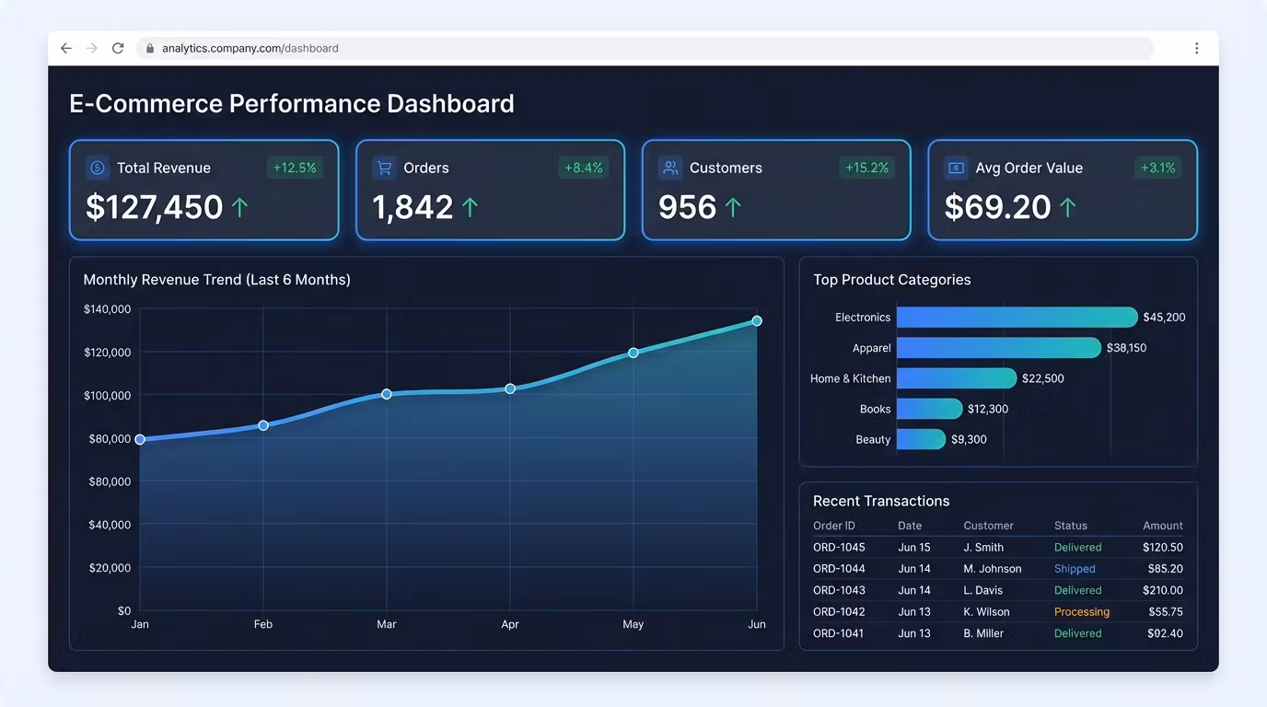The width and height of the screenshot is (1267, 707).
Task: Click the Electronics bar in Top Product Categories
Action: pyautogui.click(x=1017, y=317)
